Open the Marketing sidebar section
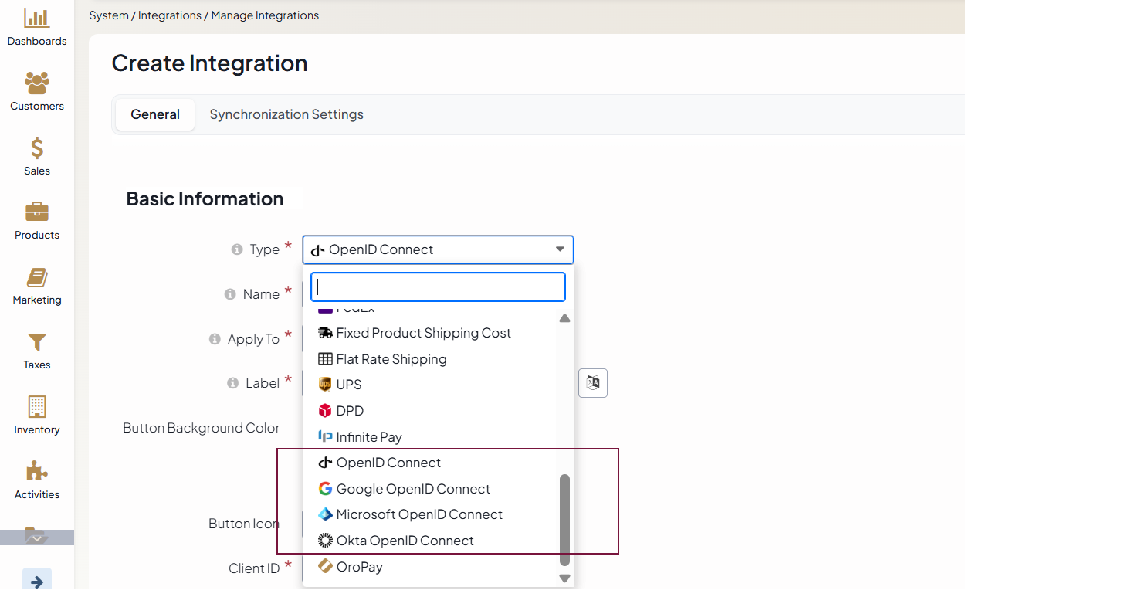 (x=36, y=277)
